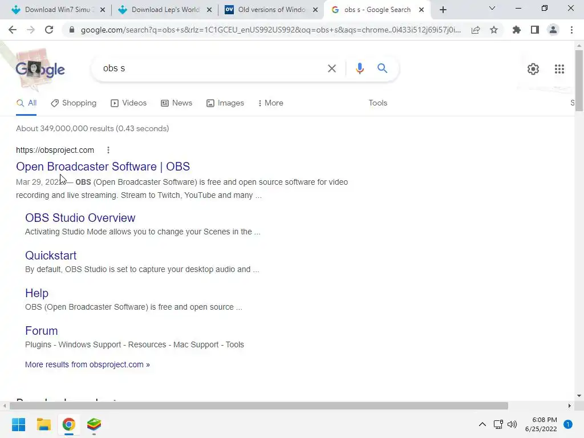Click the About 349,000,000 results text

click(x=92, y=128)
